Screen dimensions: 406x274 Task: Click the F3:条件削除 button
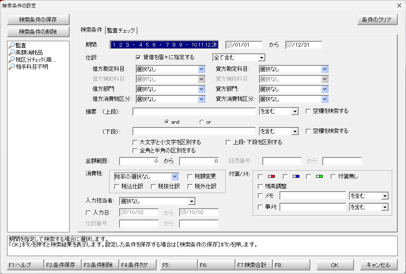pos(100,265)
